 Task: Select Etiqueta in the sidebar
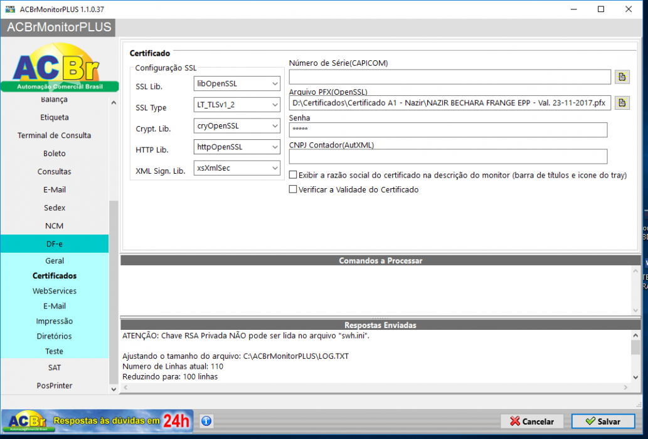(54, 117)
